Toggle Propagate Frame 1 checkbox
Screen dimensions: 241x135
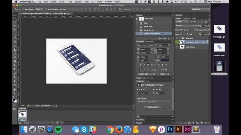click(195, 30)
